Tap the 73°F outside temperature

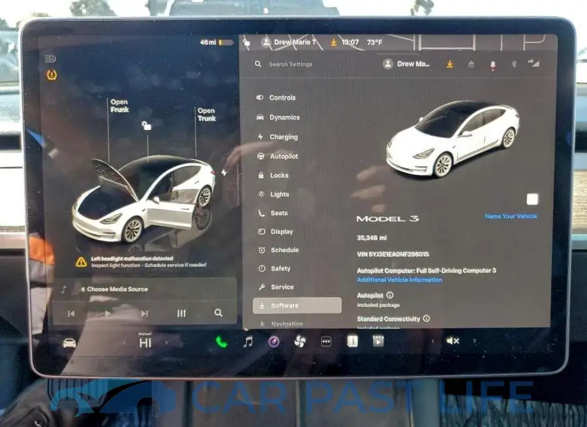[374, 42]
